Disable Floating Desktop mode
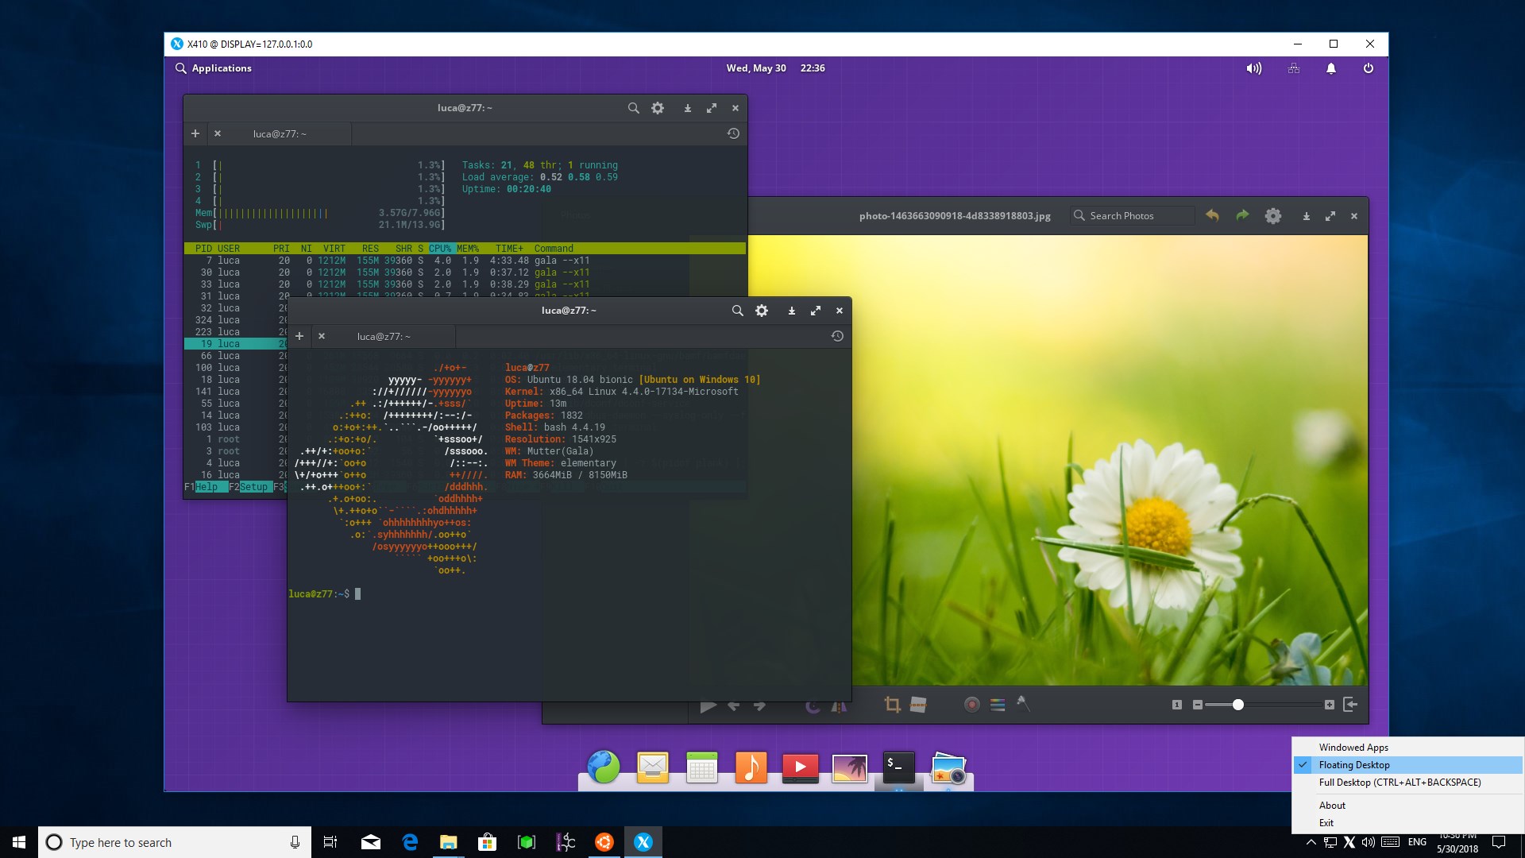This screenshot has width=1525, height=858. (x=1353, y=764)
